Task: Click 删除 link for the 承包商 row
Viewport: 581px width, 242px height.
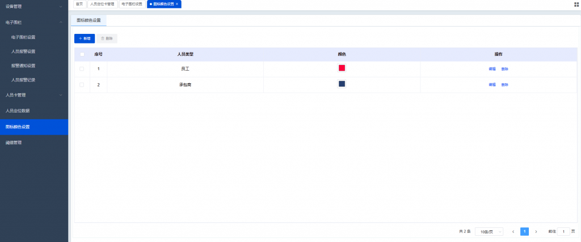Action: click(x=504, y=85)
